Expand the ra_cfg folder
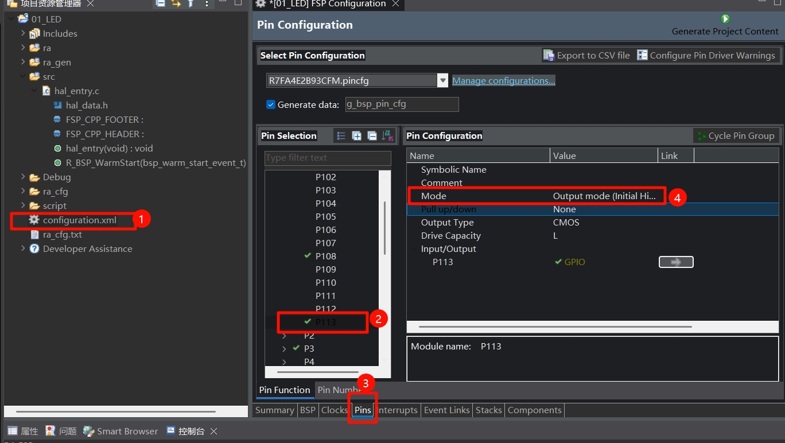Screen dimensions: 785x443 click(x=23, y=192)
